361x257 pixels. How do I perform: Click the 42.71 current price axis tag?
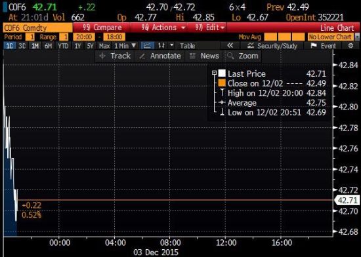point(347,201)
